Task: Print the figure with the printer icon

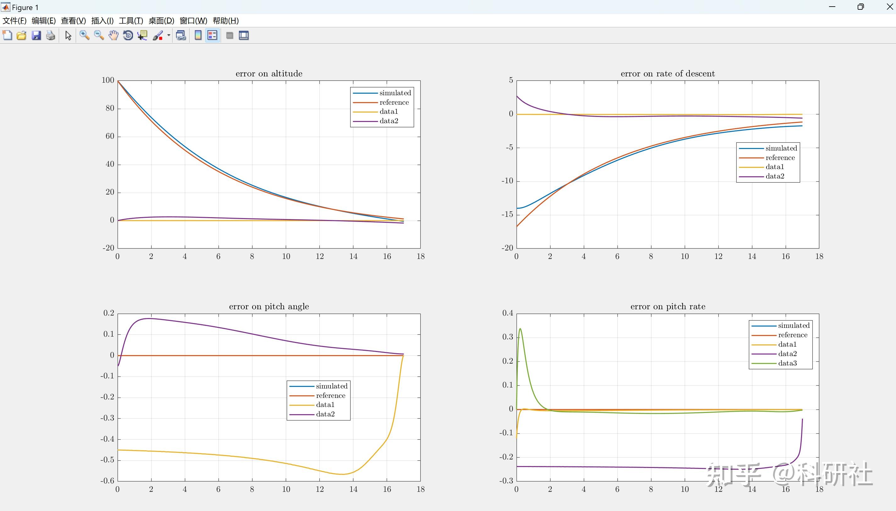Action: [x=51, y=36]
